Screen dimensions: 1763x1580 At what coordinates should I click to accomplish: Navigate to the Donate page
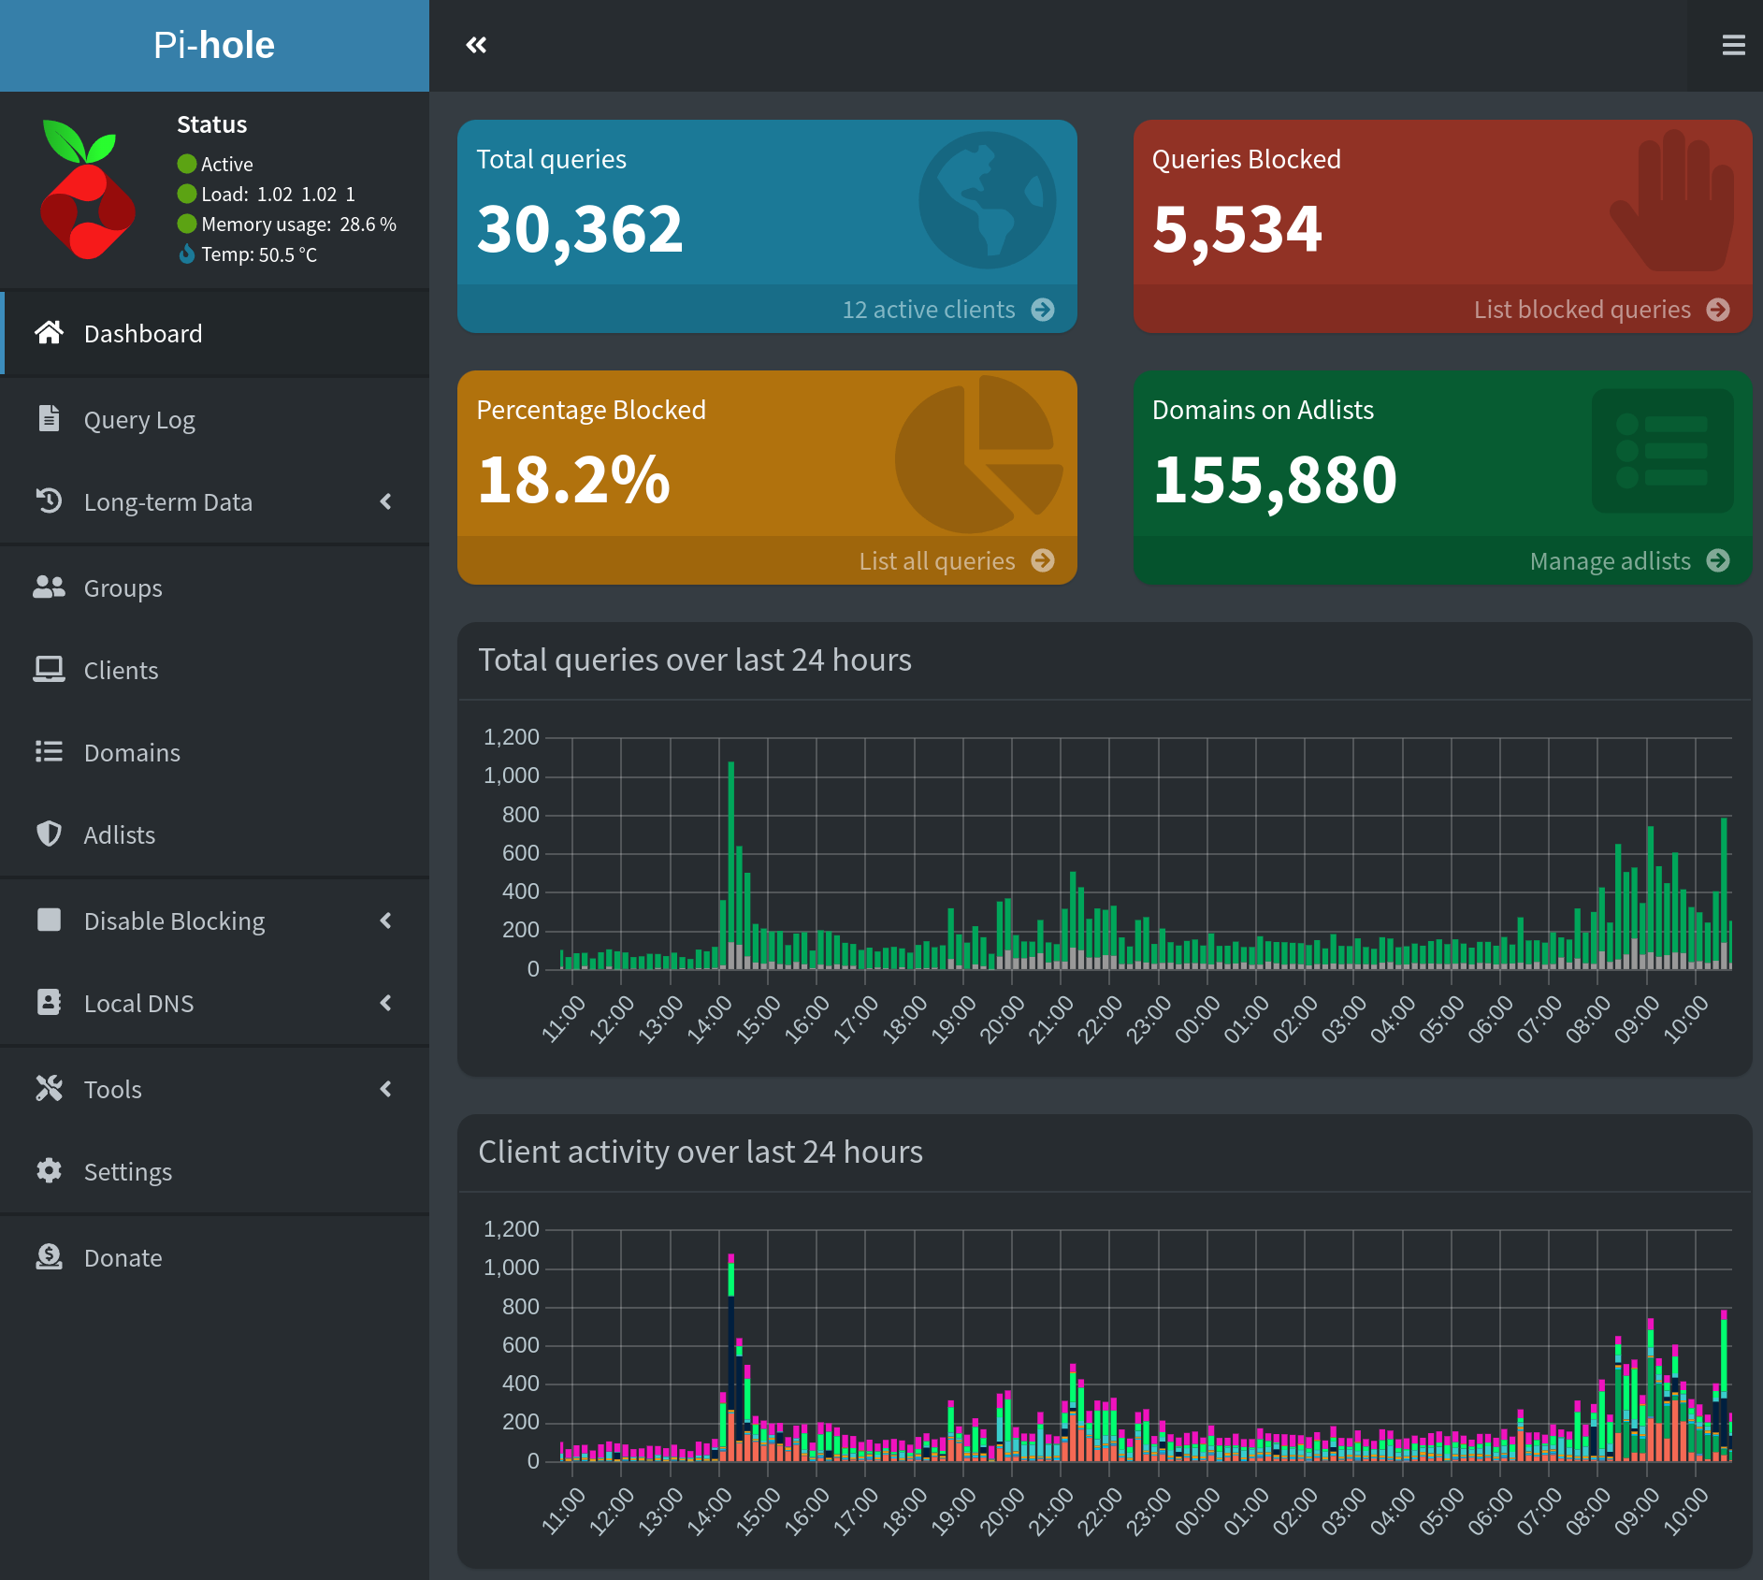[123, 1257]
